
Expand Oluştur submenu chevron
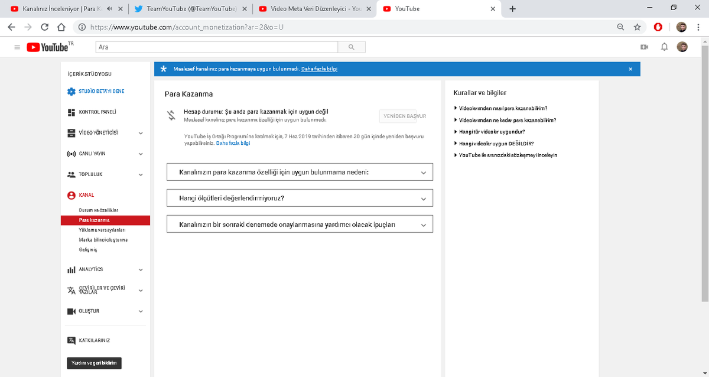click(x=141, y=311)
